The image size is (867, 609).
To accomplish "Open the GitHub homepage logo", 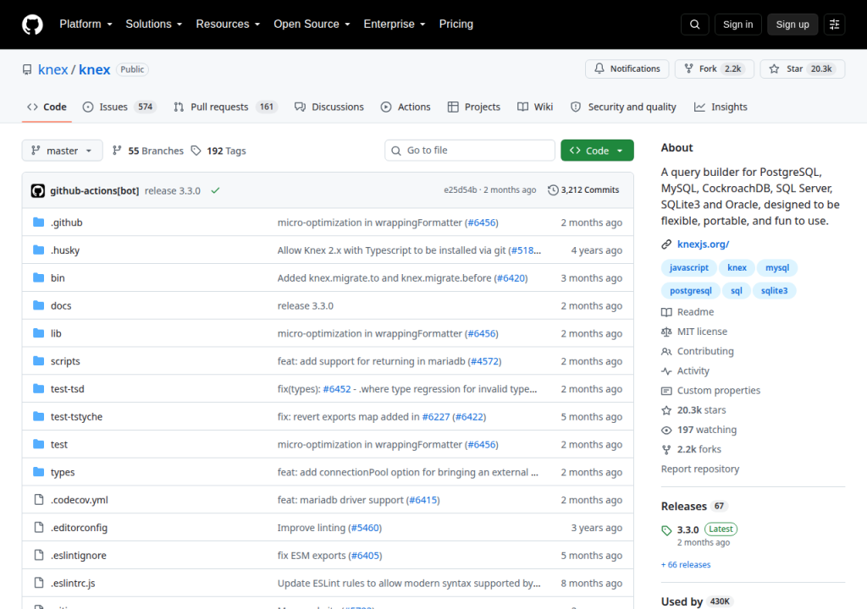I will [x=32, y=25].
